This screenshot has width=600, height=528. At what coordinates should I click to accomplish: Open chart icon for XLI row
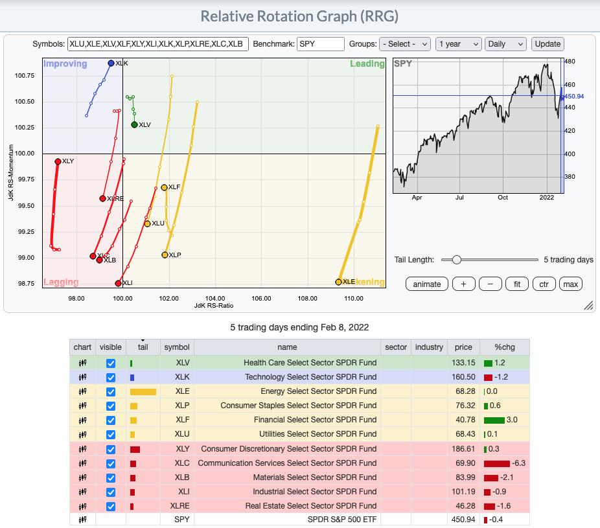(82, 492)
